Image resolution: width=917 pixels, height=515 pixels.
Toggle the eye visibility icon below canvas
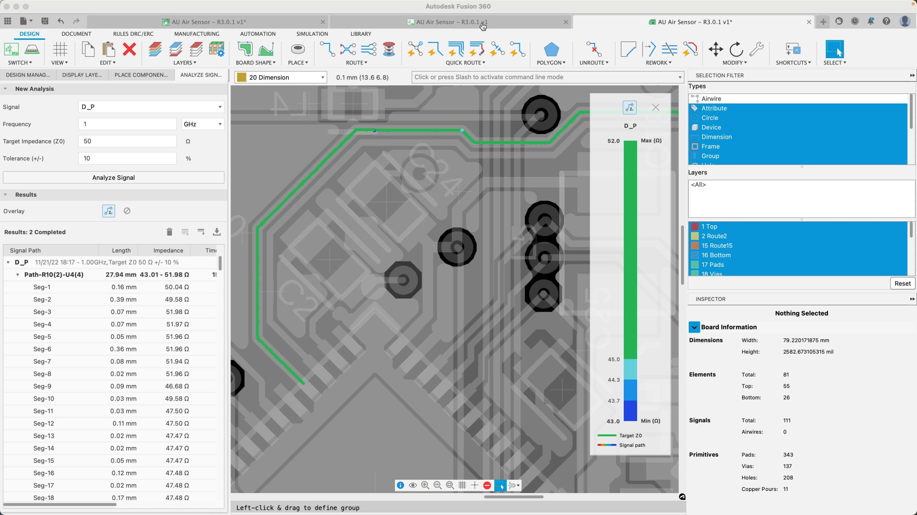412,485
